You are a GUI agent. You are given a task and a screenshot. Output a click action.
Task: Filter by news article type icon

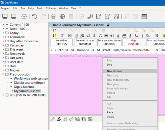pos(70,36)
